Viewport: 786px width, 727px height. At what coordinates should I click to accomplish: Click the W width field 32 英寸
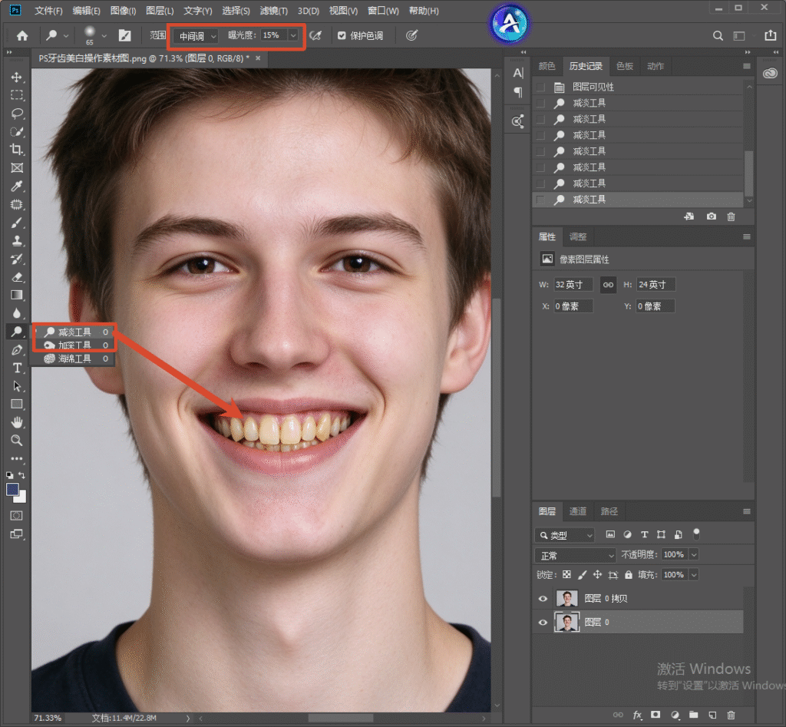[573, 285]
